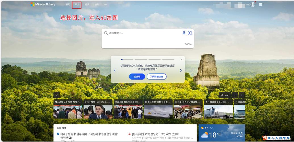Close the suggestion prompt card

click(x=181, y=59)
